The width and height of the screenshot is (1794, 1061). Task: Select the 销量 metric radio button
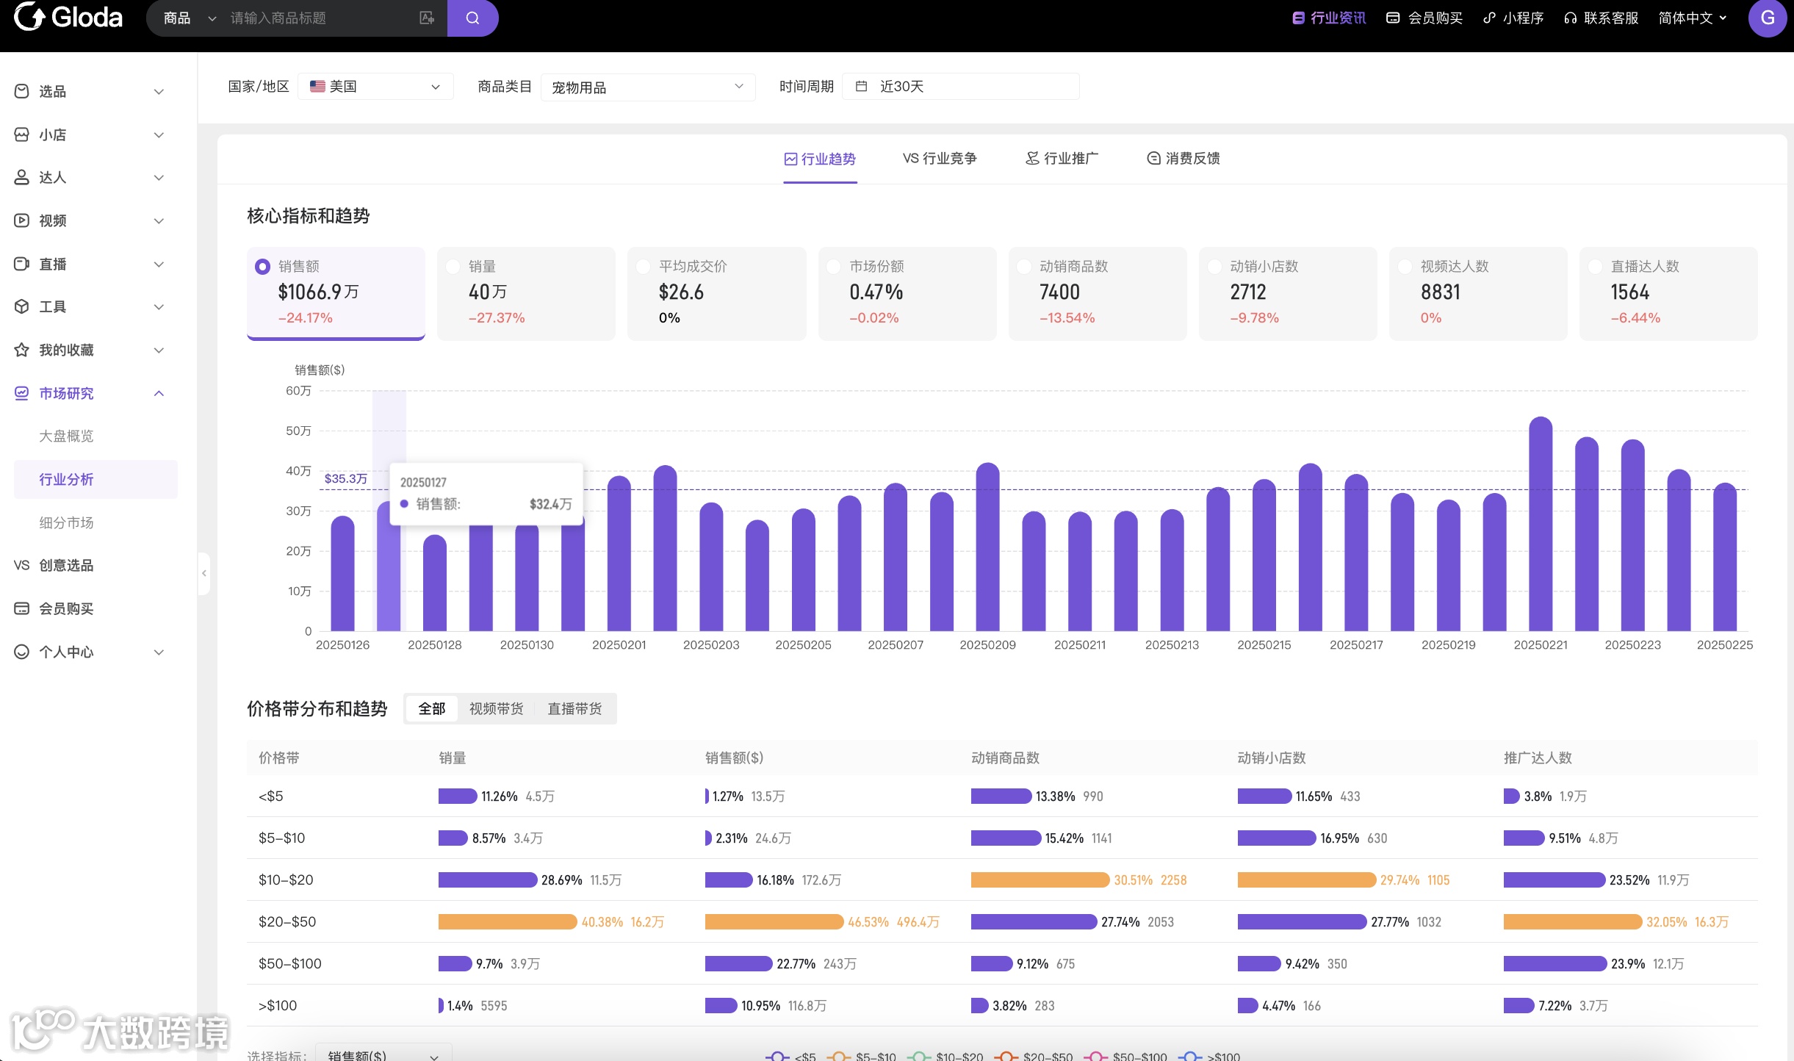point(453,267)
